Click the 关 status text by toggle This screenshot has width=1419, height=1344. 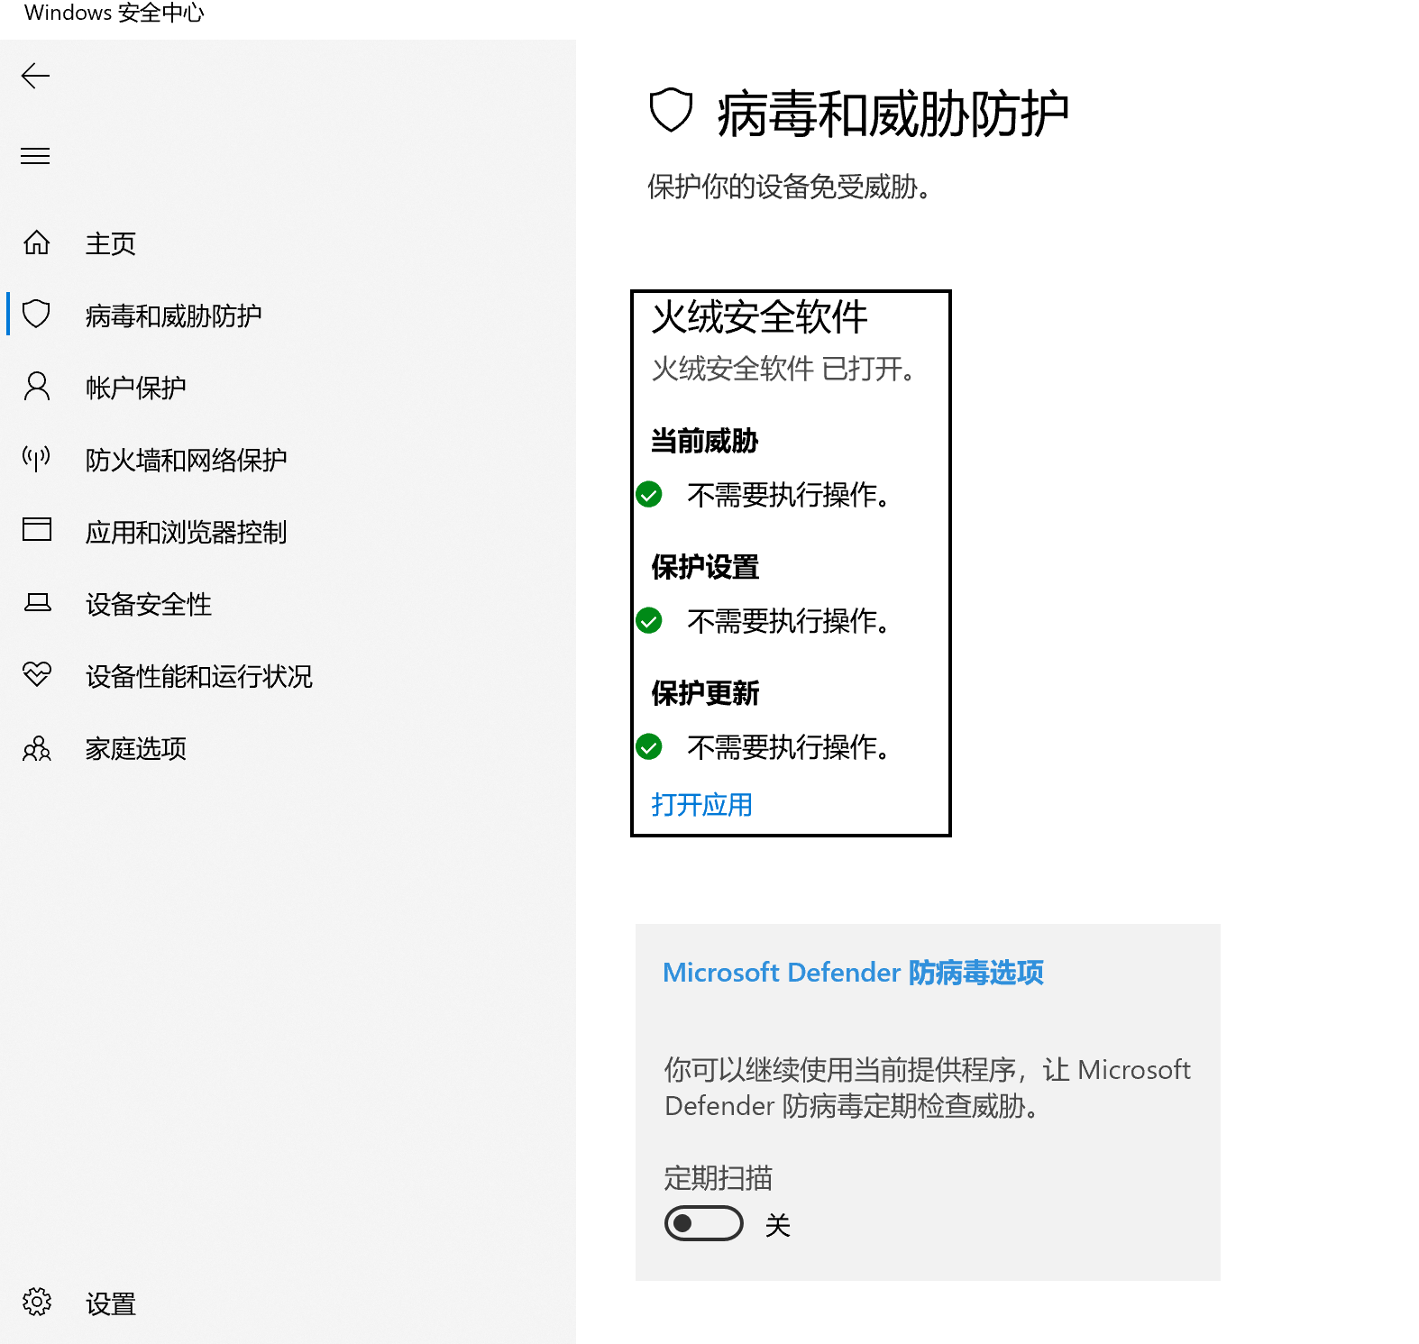click(777, 1225)
